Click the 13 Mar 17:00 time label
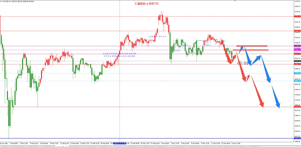The height and width of the screenshot is (147, 301). pos(236,143)
